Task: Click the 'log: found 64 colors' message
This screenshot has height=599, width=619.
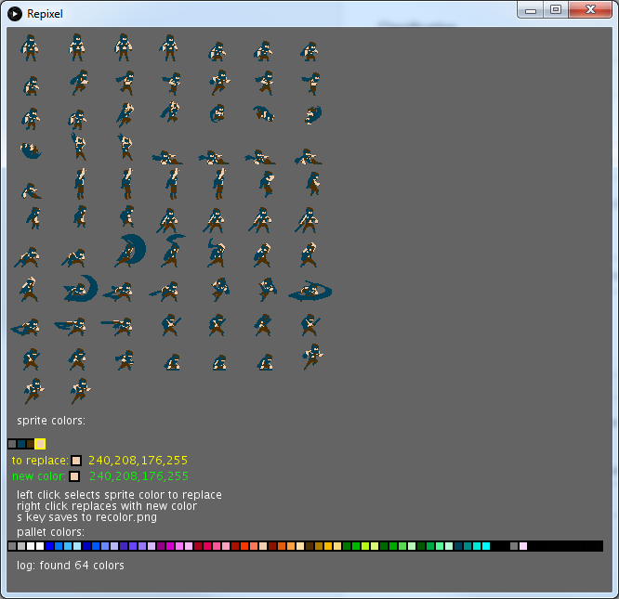Action: (x=71, y=566)
